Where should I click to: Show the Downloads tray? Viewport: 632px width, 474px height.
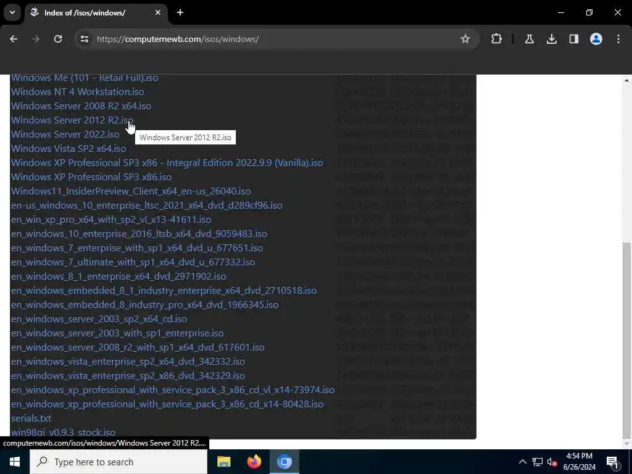(x=552, y=39)
